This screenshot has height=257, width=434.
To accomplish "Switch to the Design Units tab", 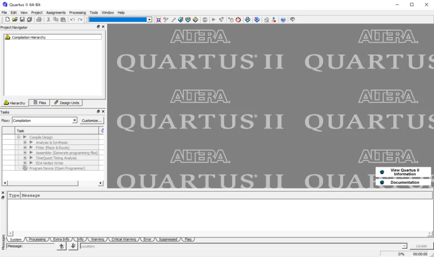I will coord(66,103).
